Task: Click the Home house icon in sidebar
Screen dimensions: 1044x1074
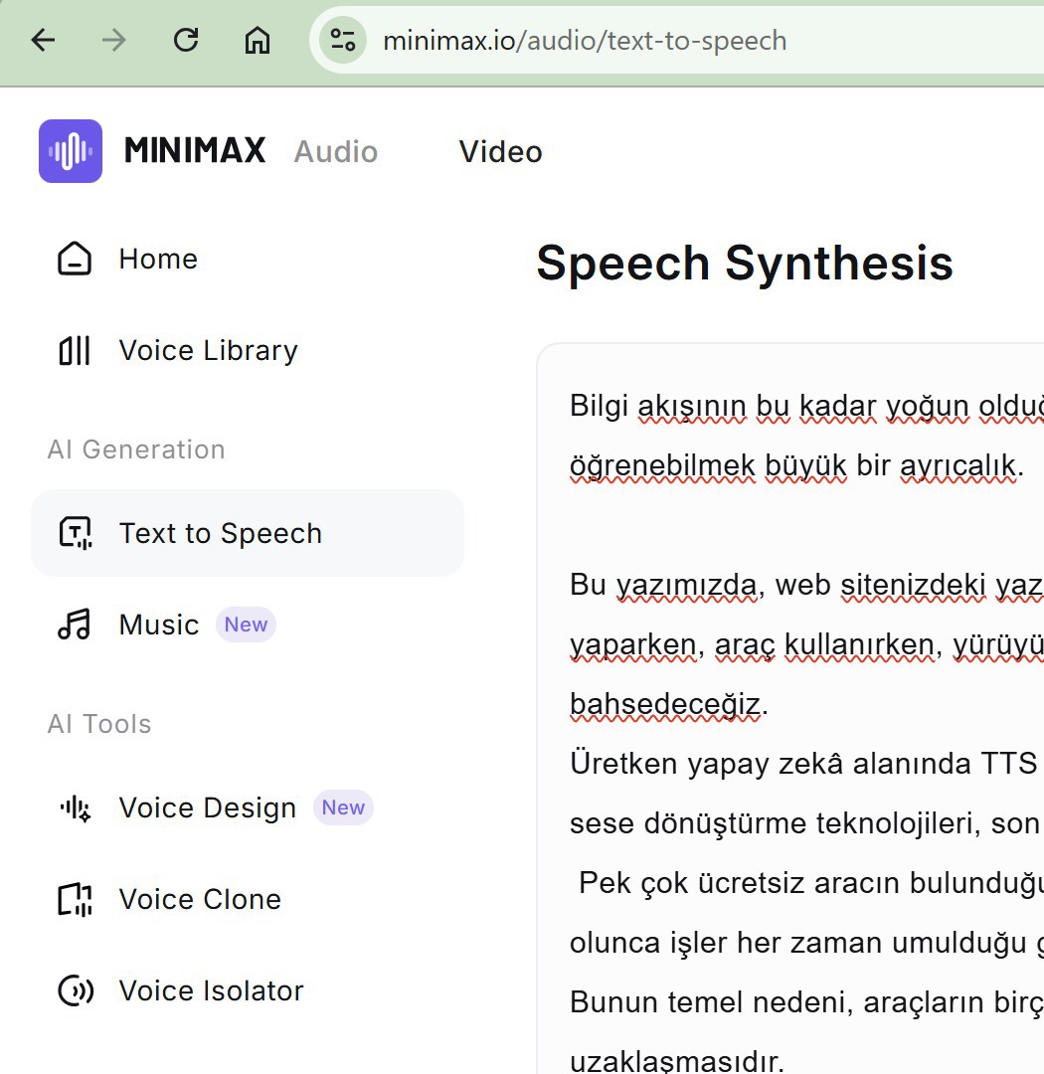Action: coord(75,259)
